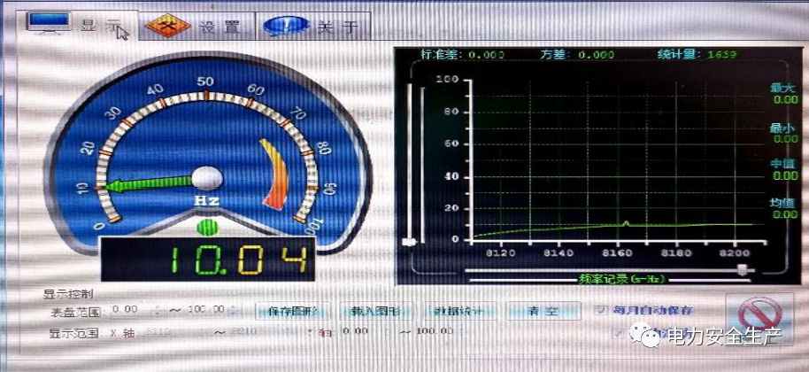Click the 保存图形 button

[x=293, y=311]
